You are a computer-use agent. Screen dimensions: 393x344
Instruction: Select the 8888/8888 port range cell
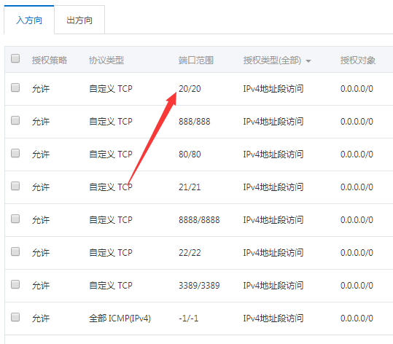pyautogui.click(x=199, y=220)
